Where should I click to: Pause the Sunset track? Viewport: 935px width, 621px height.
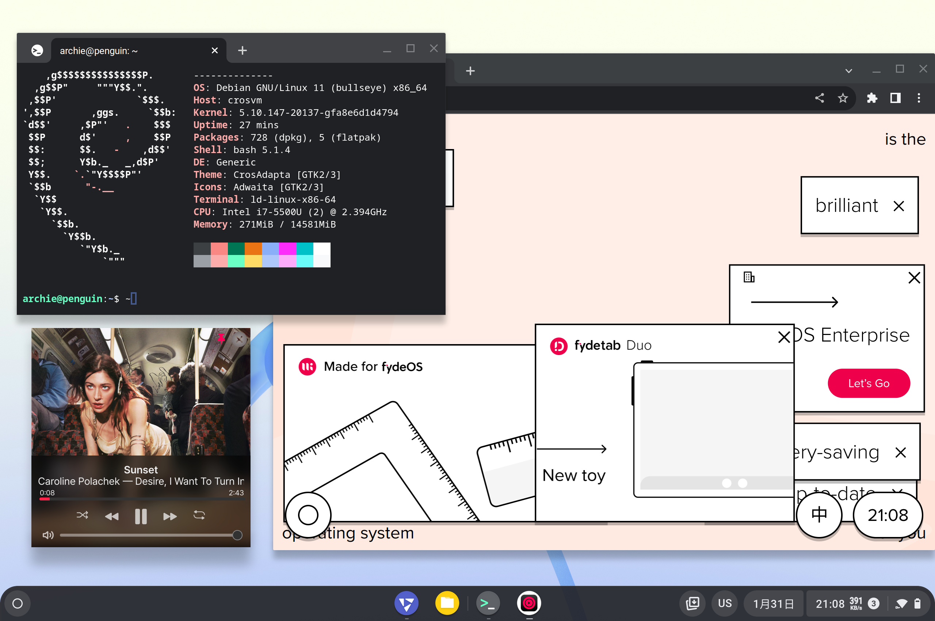coord(141,516)
